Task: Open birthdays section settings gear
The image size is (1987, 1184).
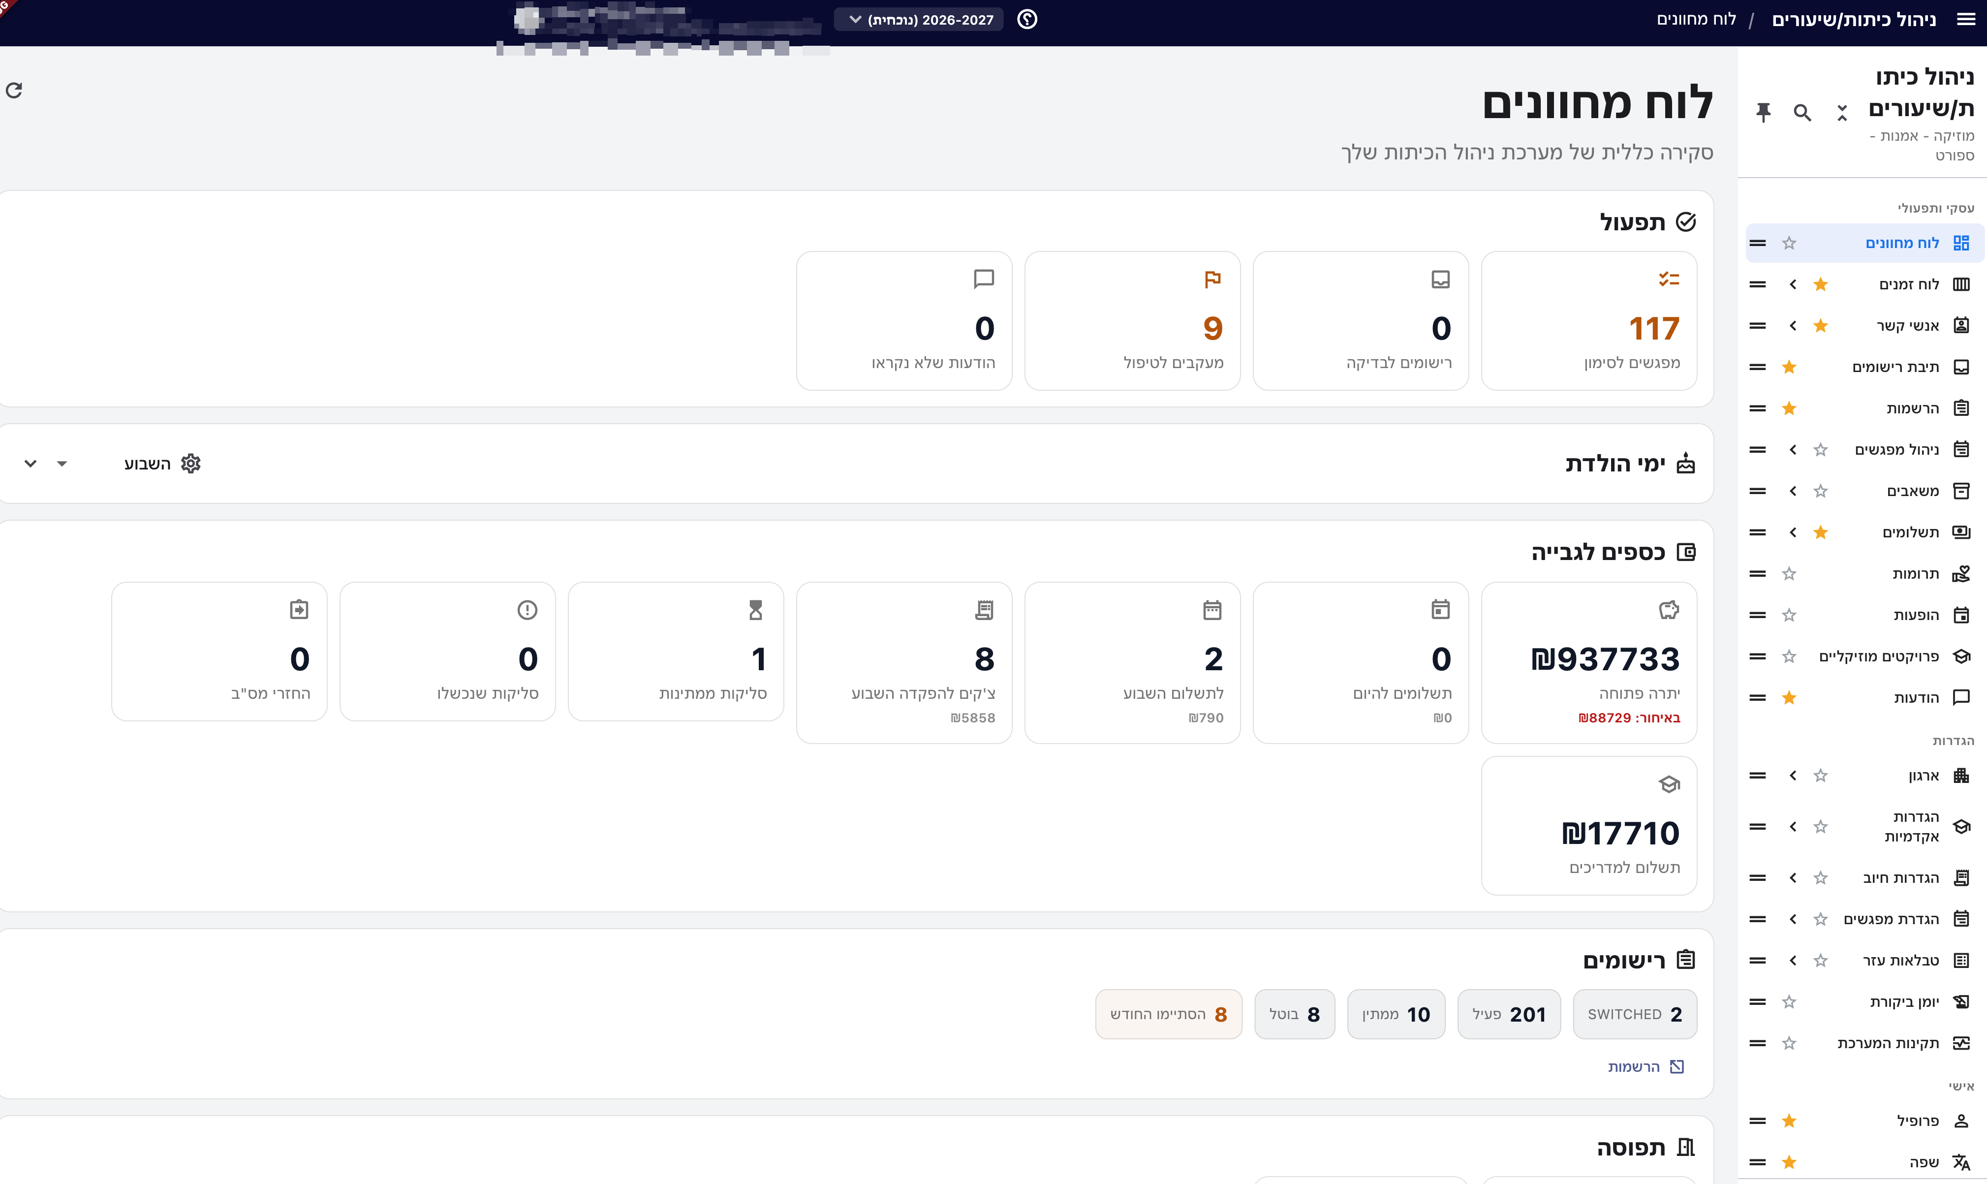Action: pos(190,464)
